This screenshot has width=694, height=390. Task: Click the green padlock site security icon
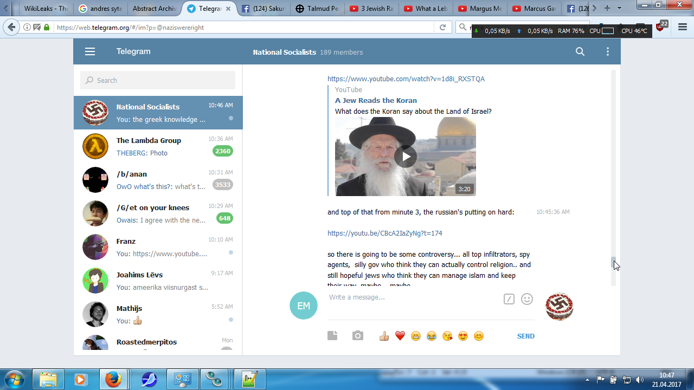pyautogui.click(x=47, y=27)
